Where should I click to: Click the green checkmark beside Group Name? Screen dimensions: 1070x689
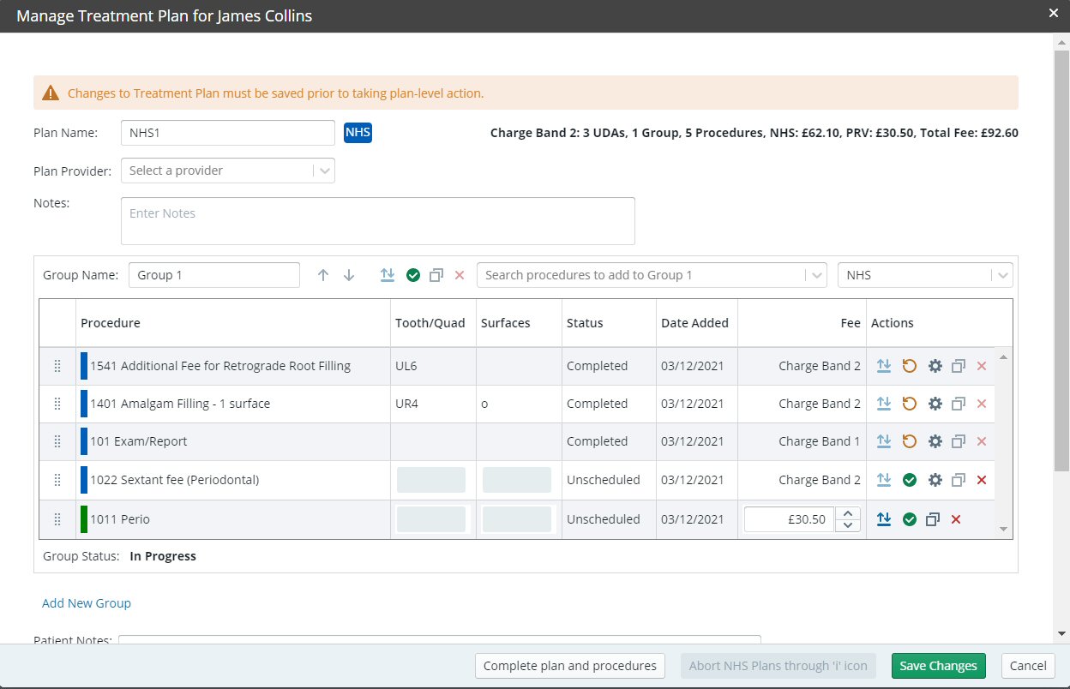(x=413, y=275)
